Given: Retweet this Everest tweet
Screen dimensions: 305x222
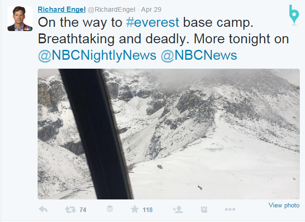Looking at the screenshot, I should [x=70, y=209].
